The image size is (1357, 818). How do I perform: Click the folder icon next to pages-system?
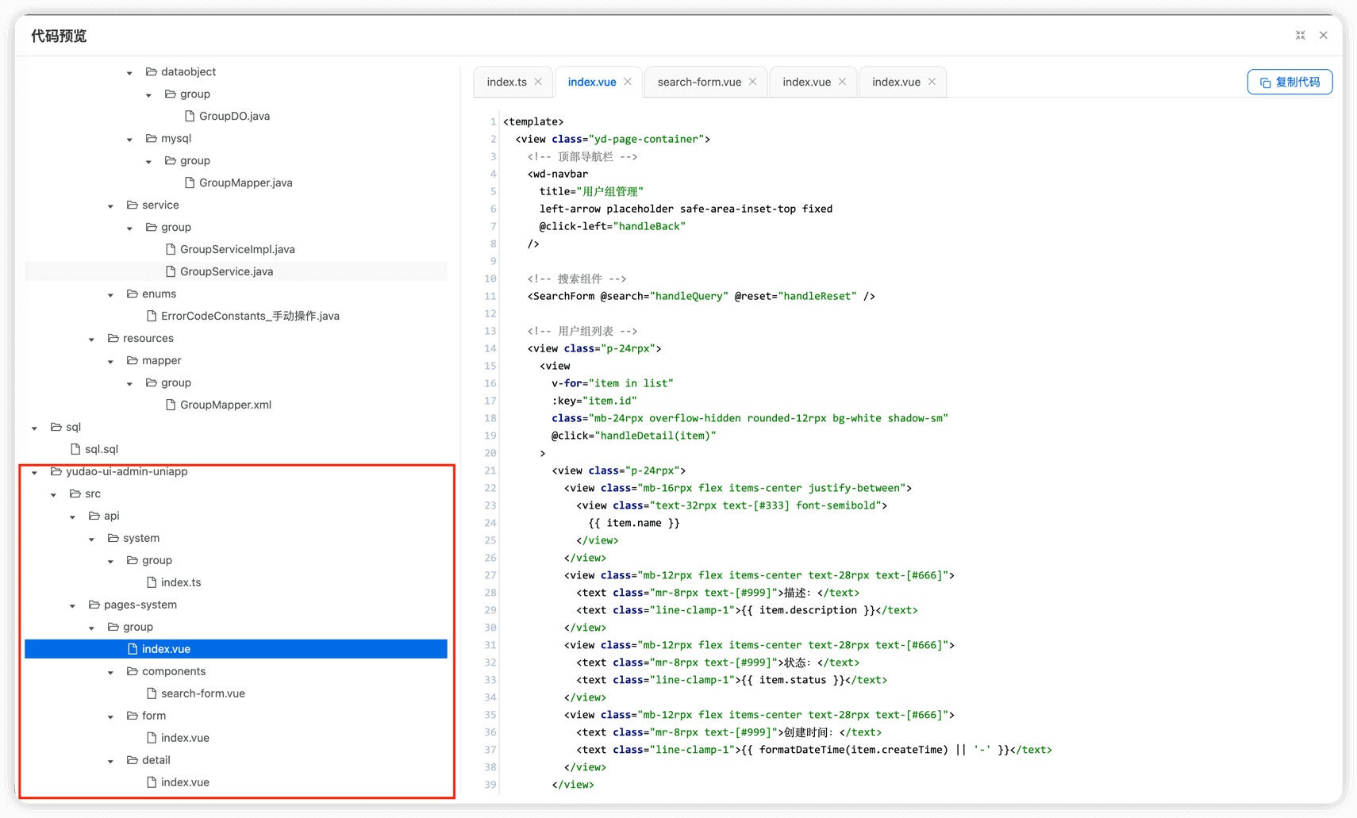click(94, 605)
